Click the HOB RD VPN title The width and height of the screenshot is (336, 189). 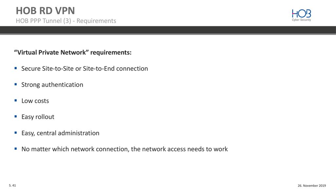(45, 11)
